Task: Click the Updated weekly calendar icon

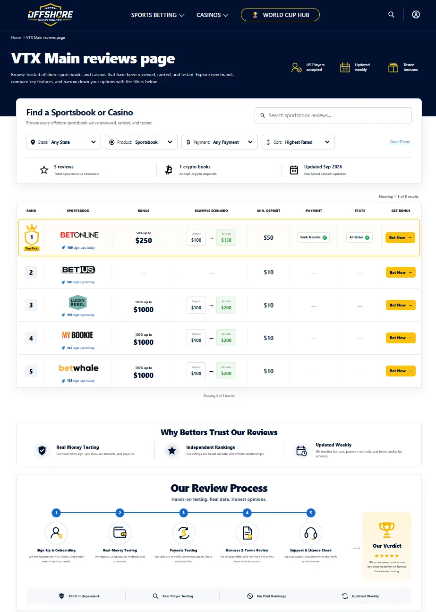Action: coord(345,67)
